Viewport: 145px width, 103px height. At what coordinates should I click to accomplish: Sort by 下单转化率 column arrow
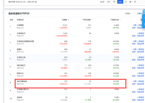[120, 20]
